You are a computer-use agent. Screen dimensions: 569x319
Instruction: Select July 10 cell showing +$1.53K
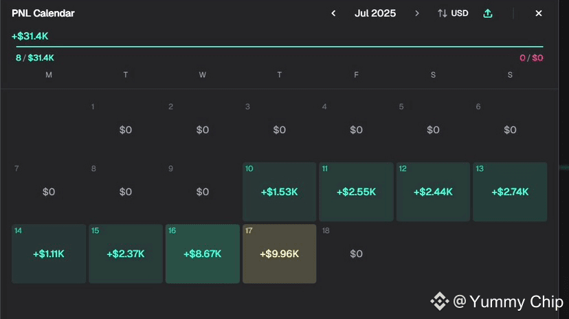[279, 192]
